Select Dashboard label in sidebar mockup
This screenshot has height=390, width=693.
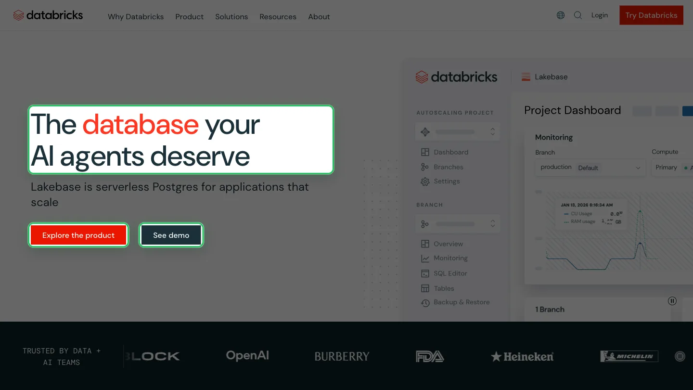pyautogui.click(x=451, y=152)
